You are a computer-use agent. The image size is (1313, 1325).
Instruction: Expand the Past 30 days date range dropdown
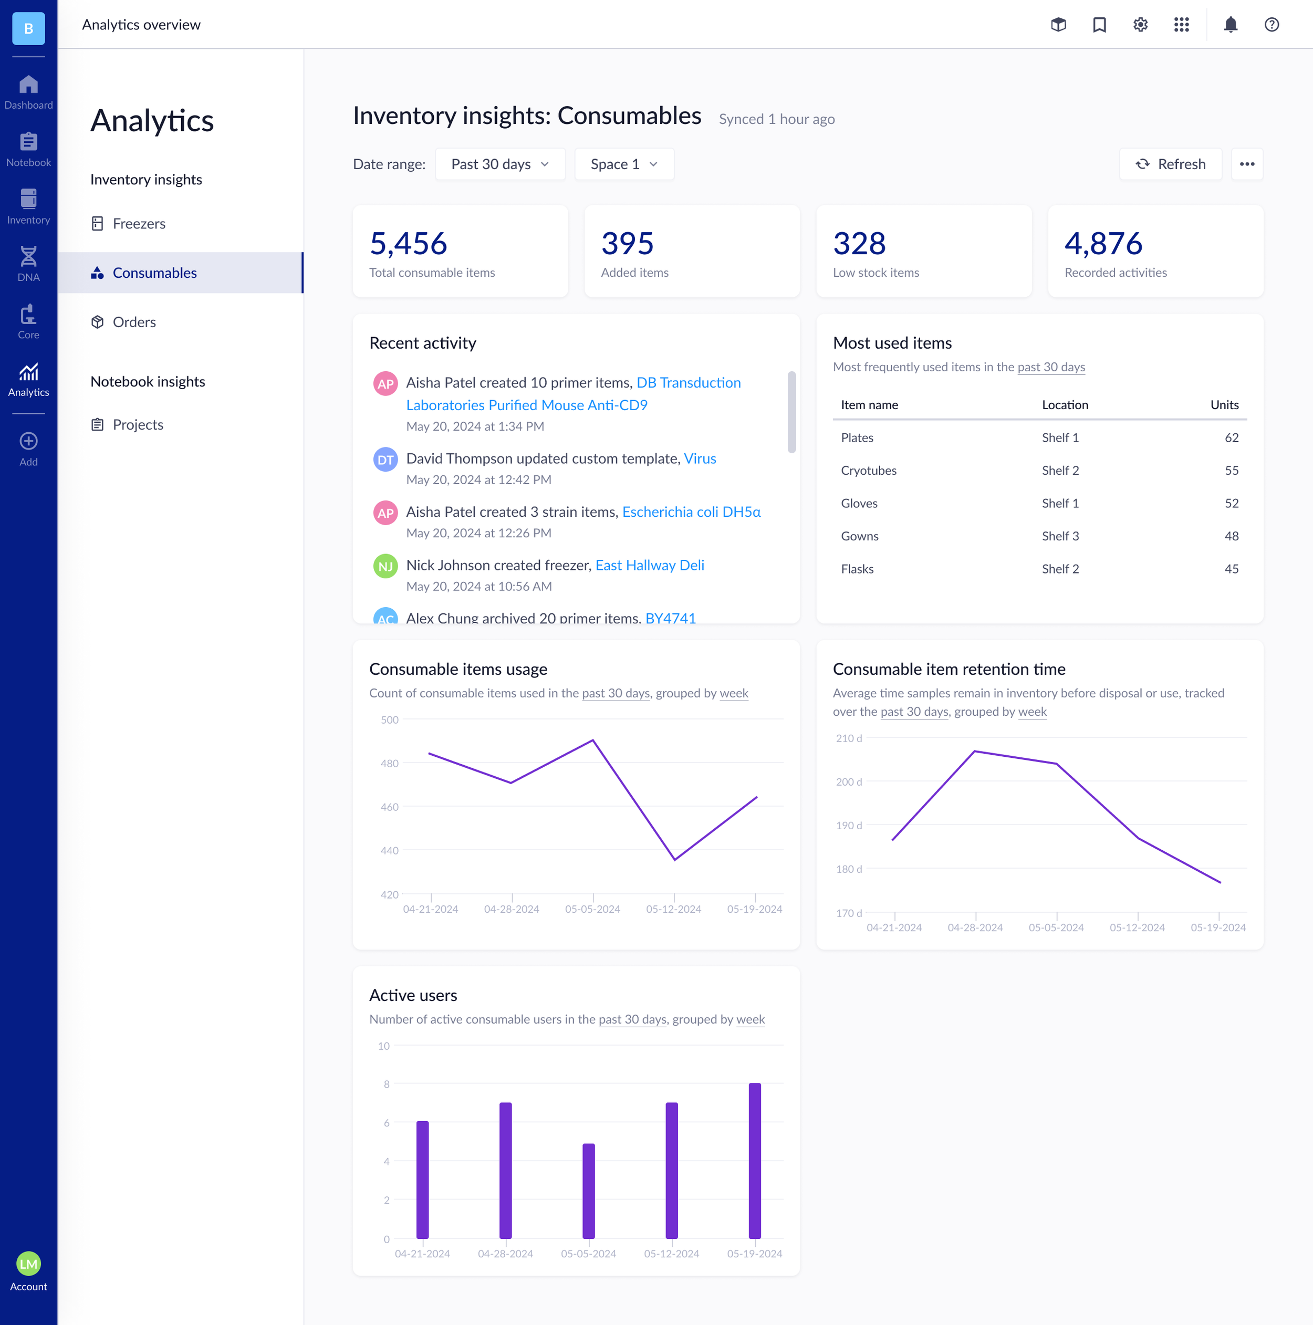pos(500,164)
